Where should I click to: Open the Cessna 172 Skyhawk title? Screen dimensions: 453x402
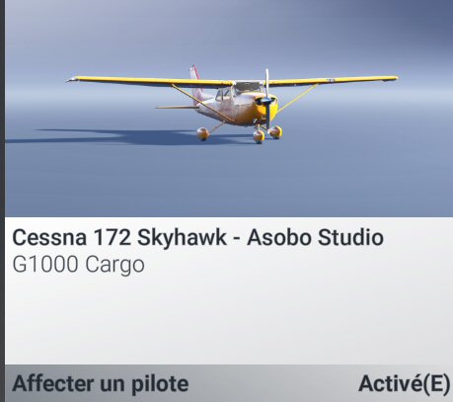point(119,237)
